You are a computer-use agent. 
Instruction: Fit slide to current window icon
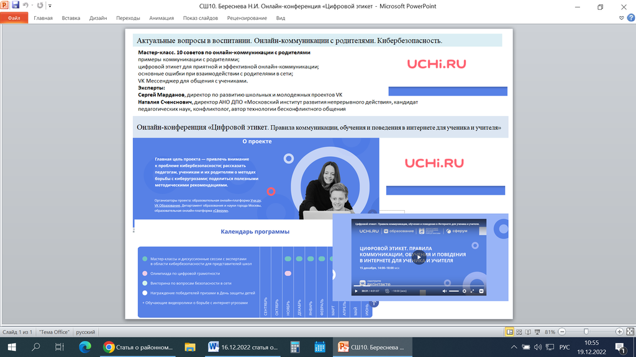click(630, 332)
